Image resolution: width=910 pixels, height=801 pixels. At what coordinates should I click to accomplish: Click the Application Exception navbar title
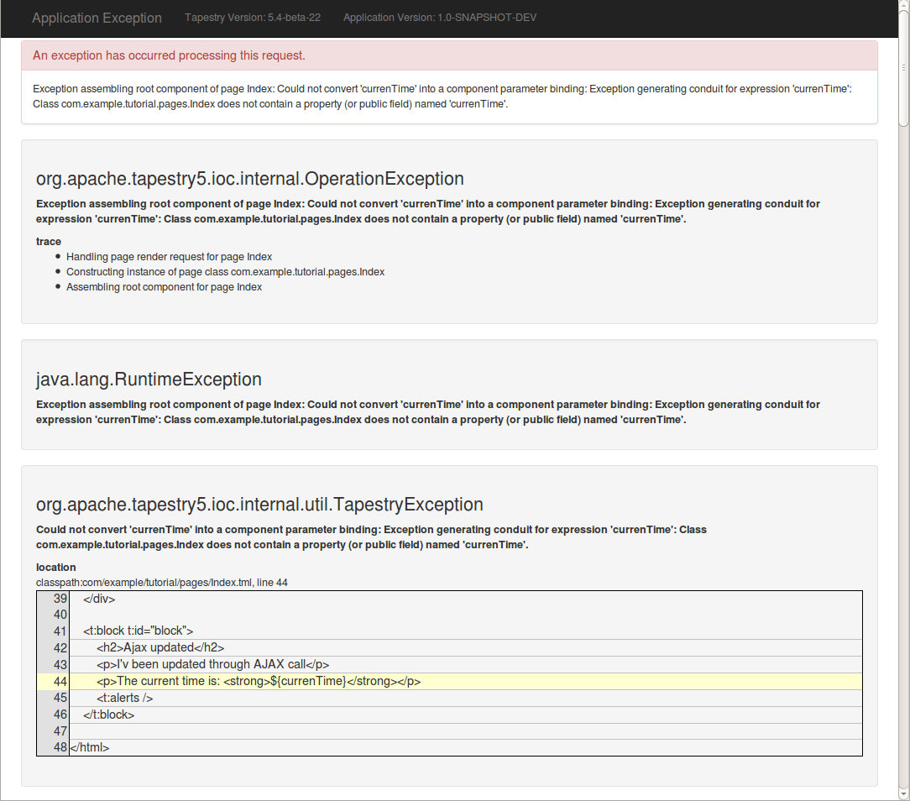pos(97,18)
